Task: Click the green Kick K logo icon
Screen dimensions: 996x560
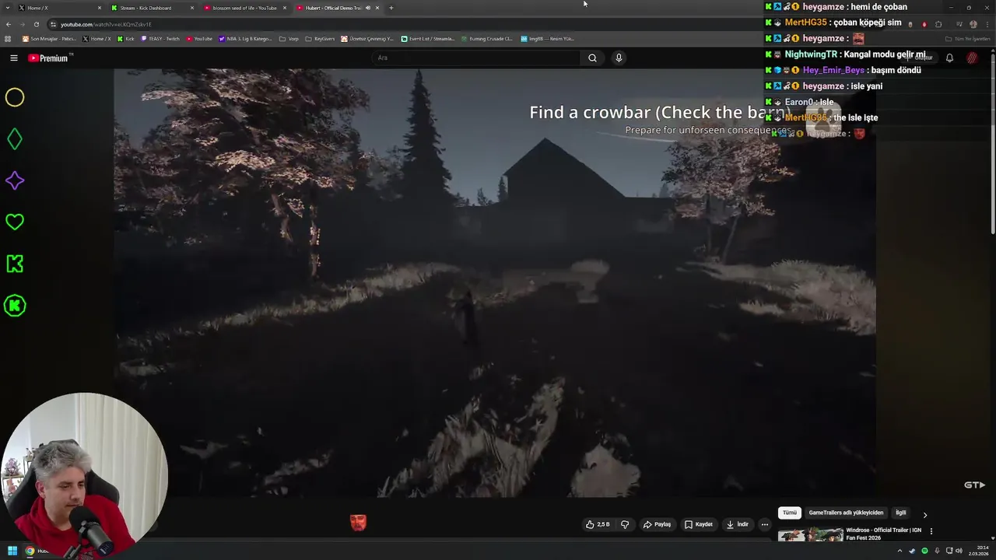Action: click(15, 264)
